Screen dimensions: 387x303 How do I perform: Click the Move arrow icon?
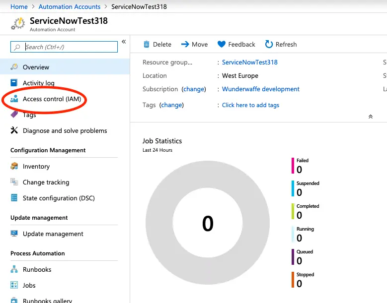185,44
